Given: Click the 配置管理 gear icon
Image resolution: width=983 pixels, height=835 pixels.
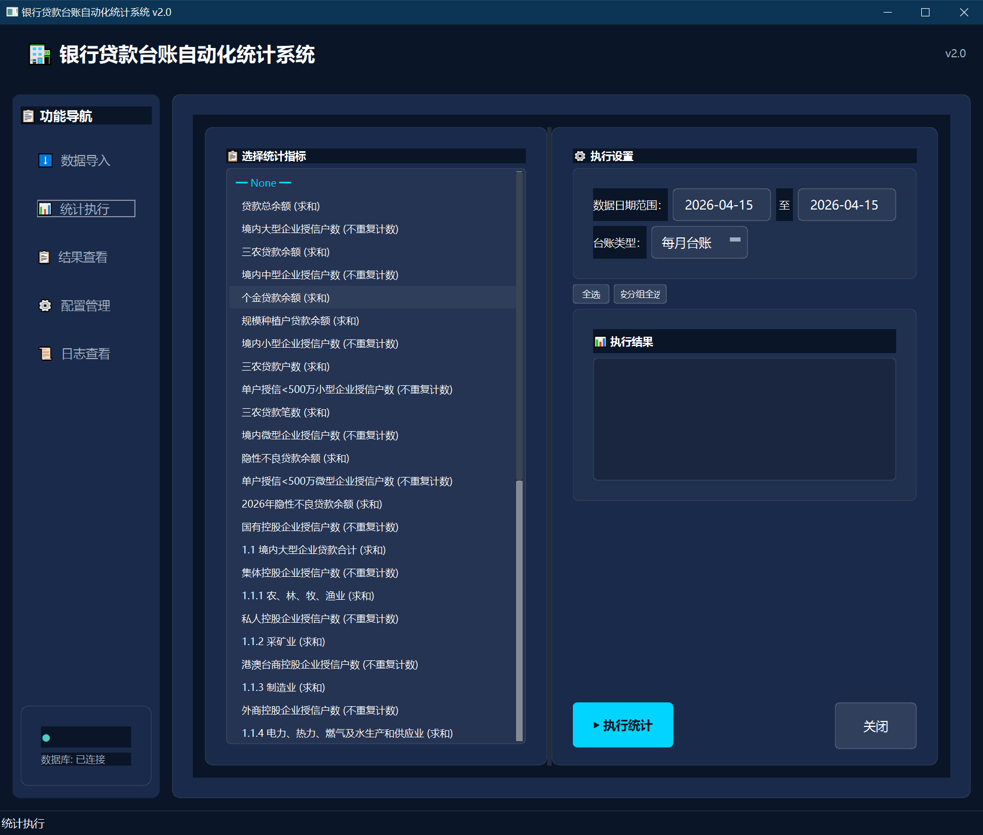Looking at the screenshot, I should tap(45, 306).
